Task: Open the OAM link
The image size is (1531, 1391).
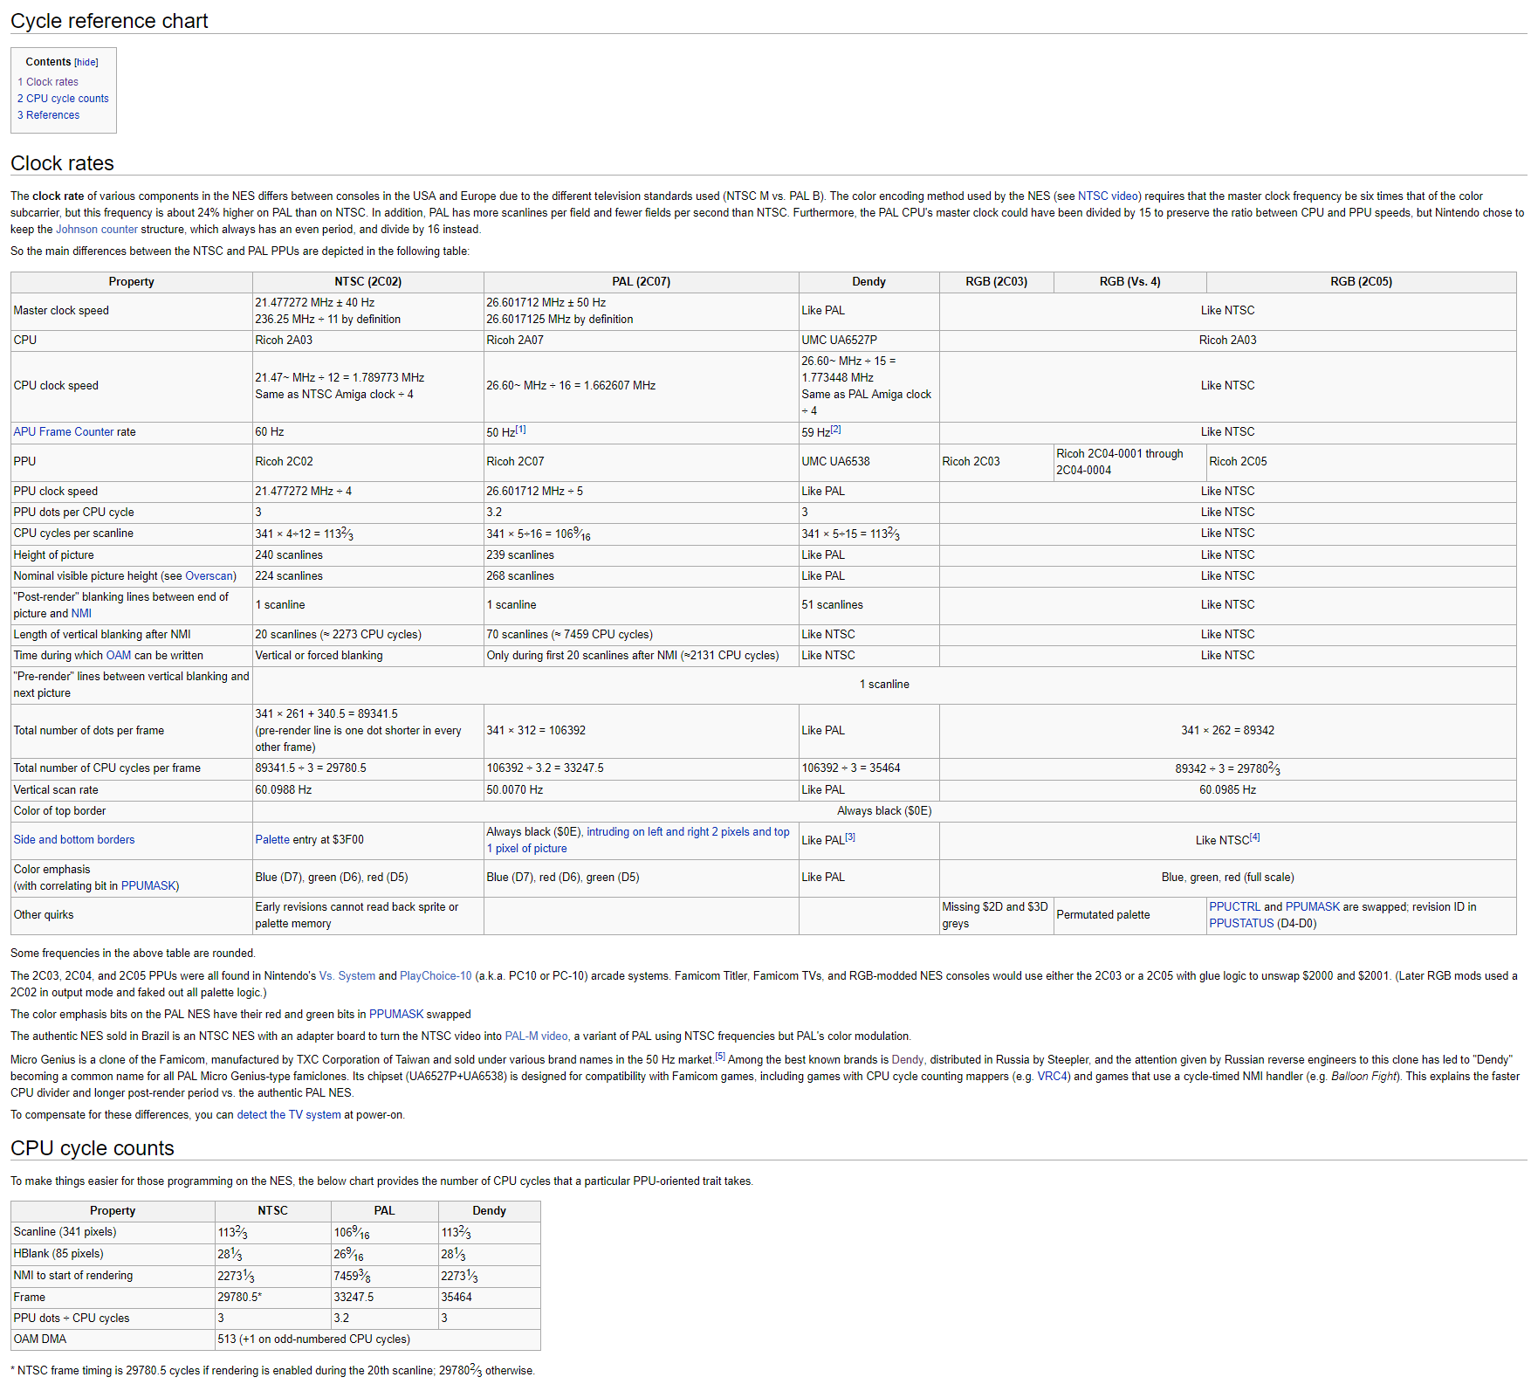Action: point(119,656)
